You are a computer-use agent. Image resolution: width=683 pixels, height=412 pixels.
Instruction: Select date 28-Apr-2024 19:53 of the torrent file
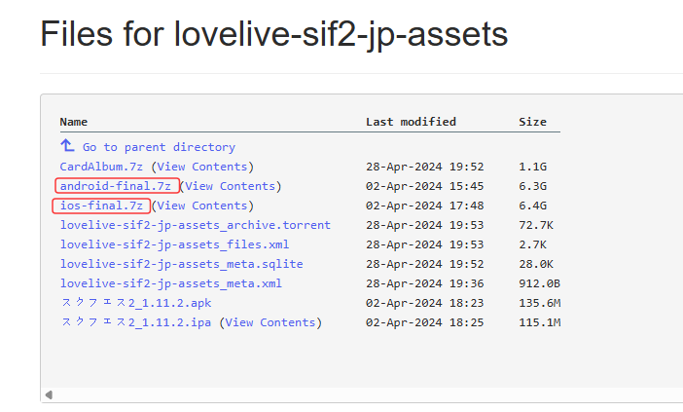[x=425, y=225]
